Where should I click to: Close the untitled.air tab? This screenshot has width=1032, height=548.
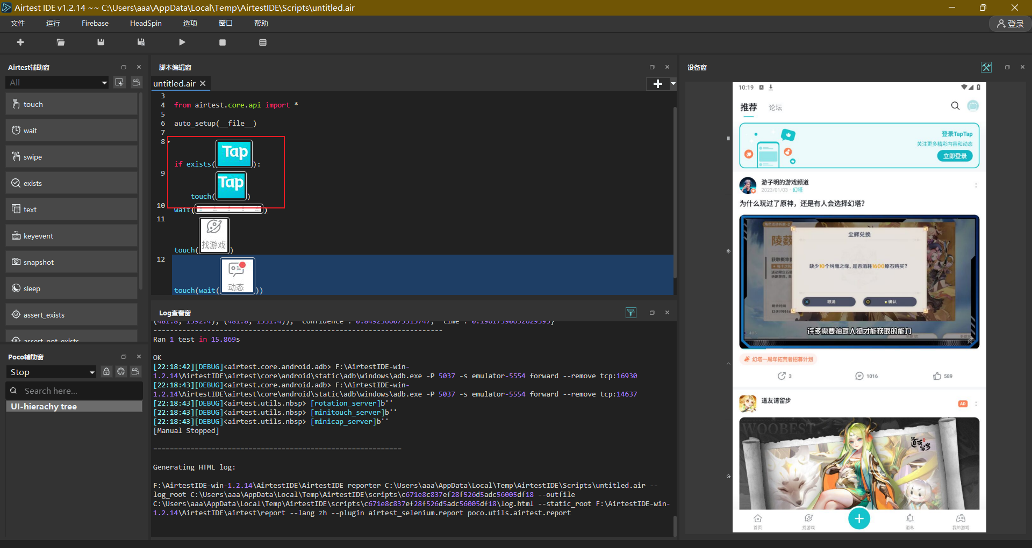[203, 83]
